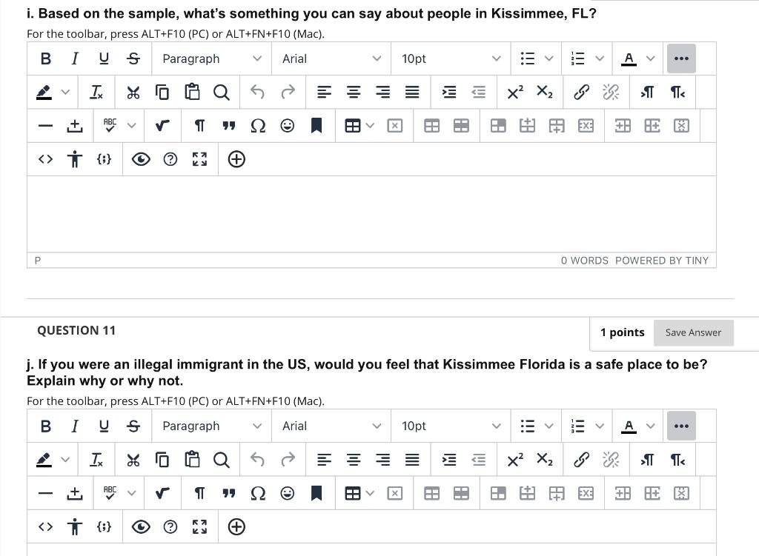Undo last action in question i editor
The image size is (759, 556).
click(x=257, y=92)
